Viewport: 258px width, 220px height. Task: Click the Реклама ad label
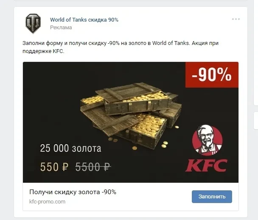point(61,28)
